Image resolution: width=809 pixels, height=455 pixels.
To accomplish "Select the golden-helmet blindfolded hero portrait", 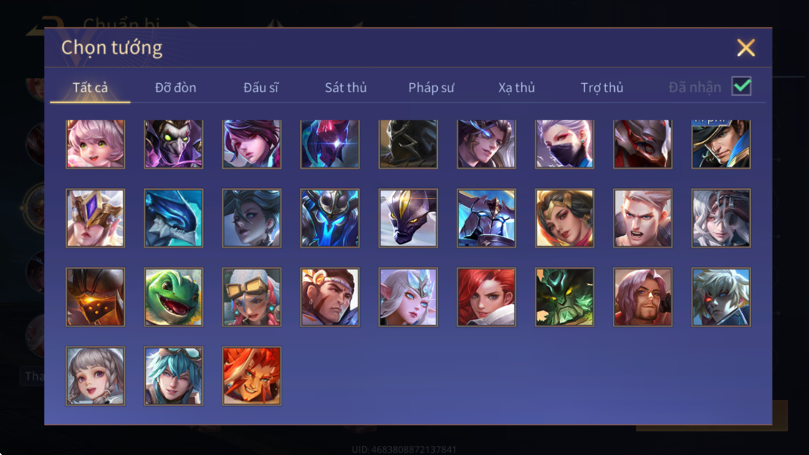I will click(95, 218).
